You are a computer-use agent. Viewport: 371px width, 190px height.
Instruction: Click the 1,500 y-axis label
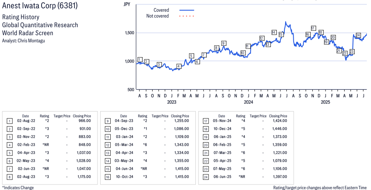coord(130,33)
